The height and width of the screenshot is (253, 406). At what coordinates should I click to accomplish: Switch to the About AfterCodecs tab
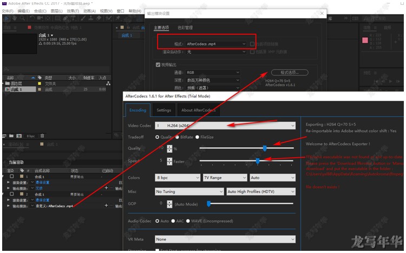click(198, 110)
